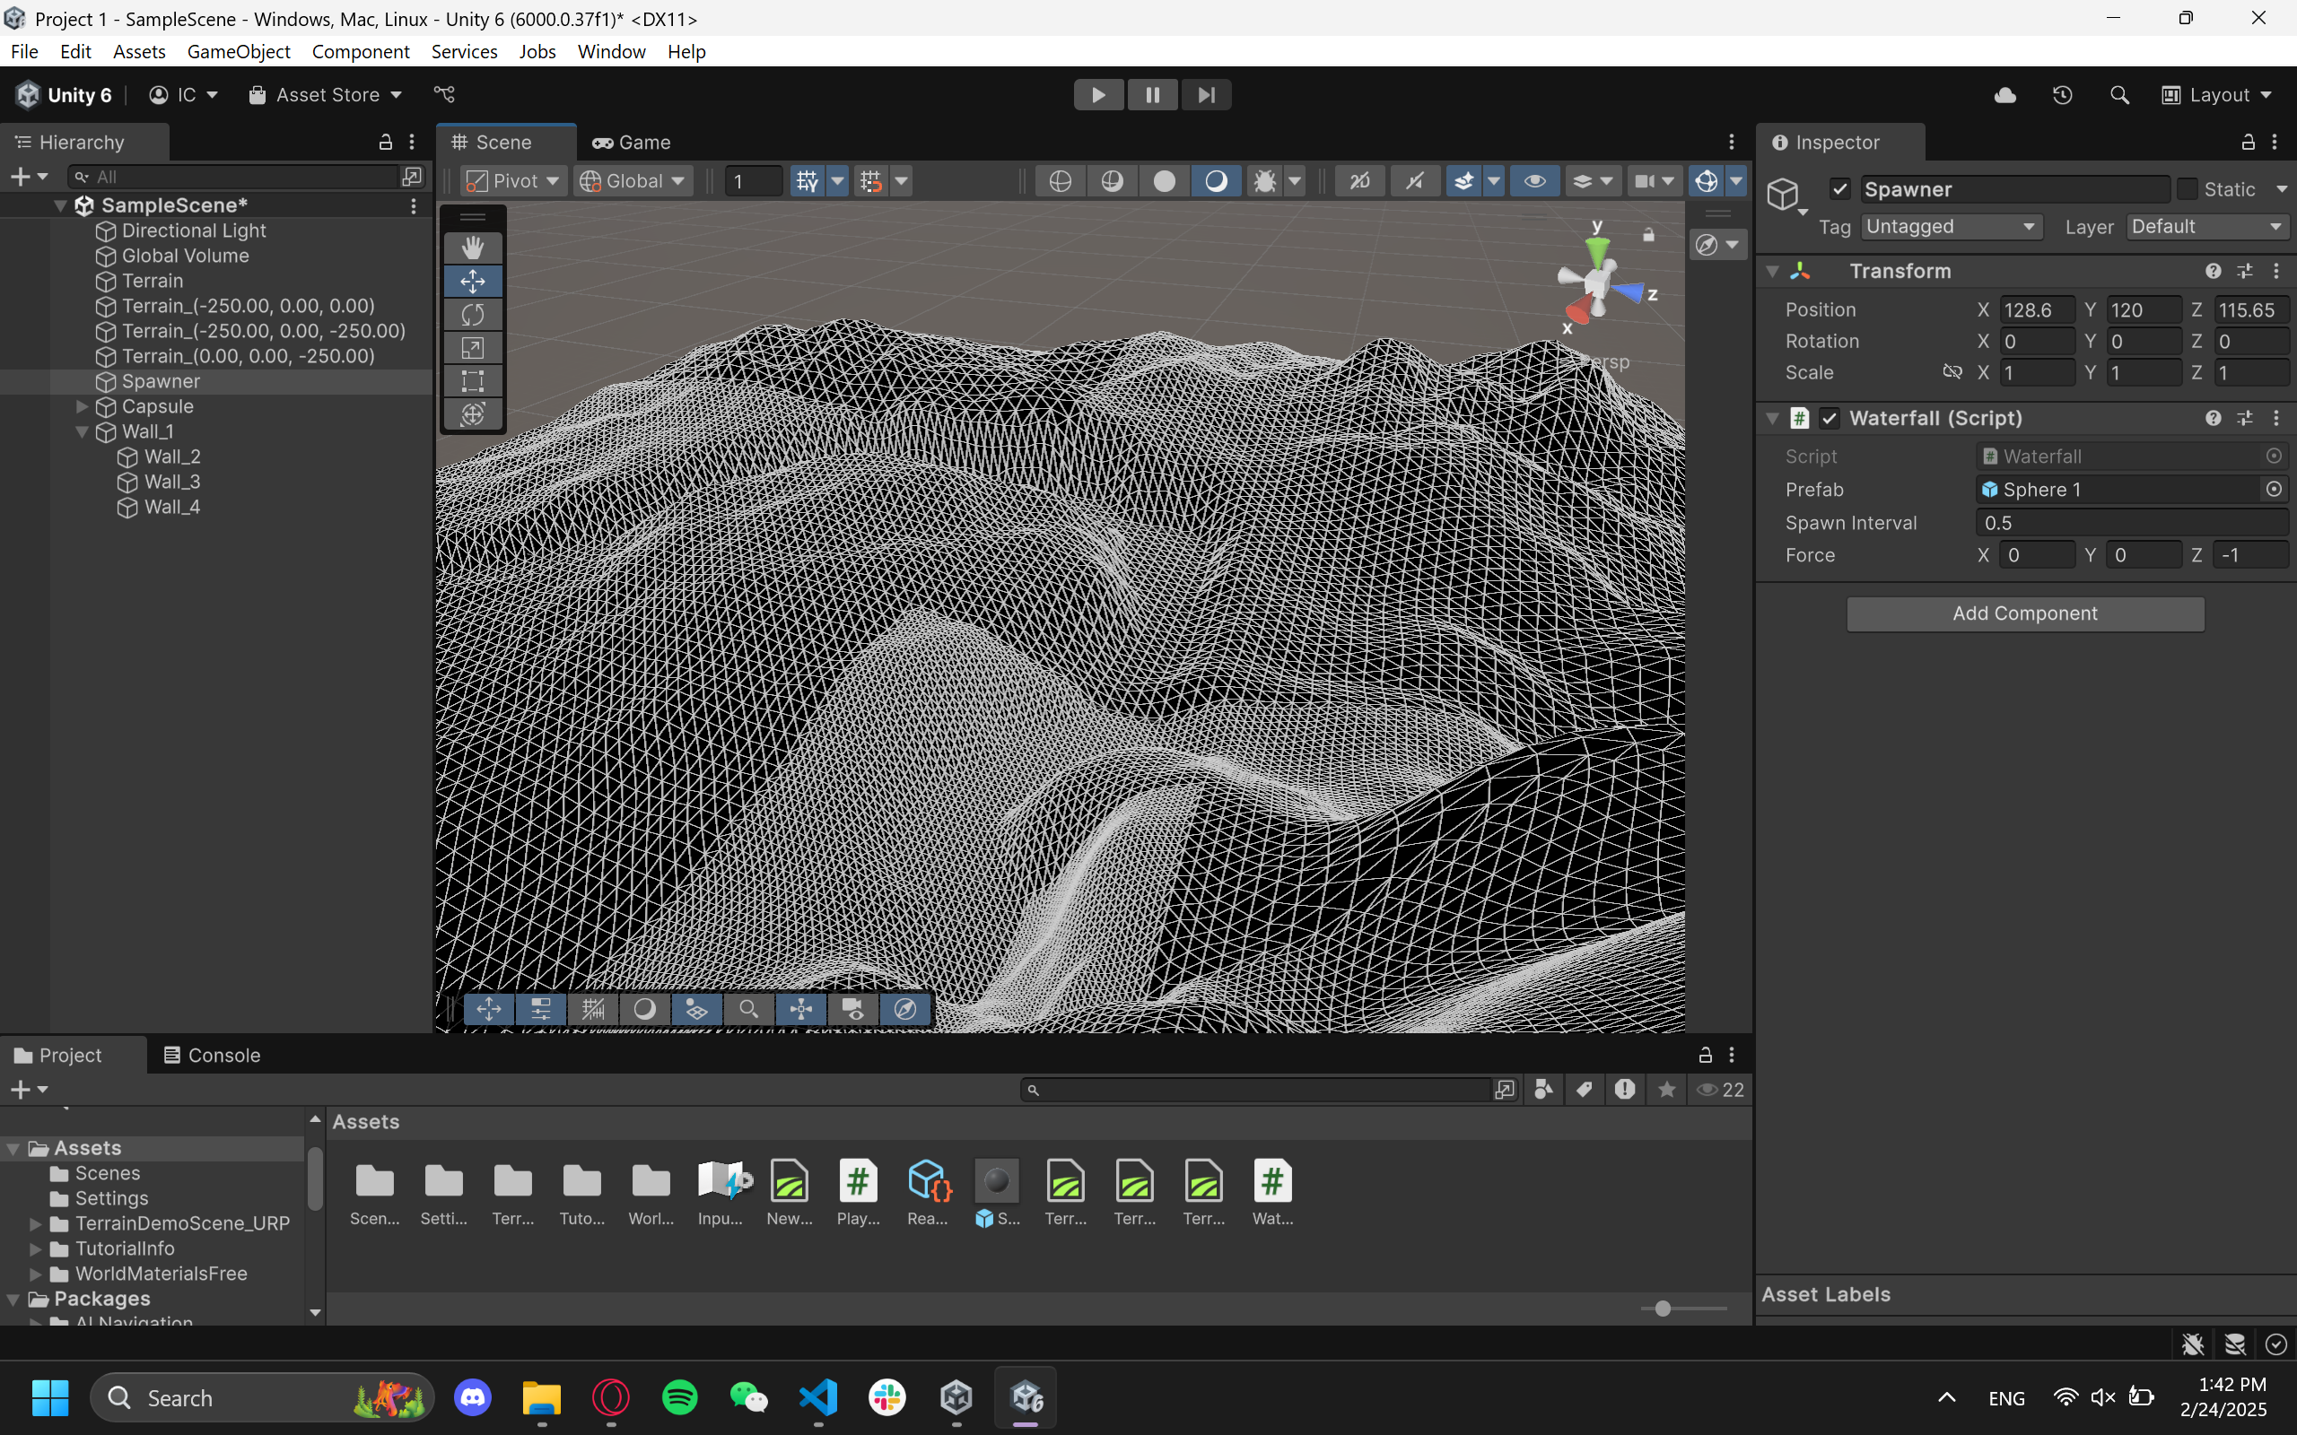The image size is (2297, 1435).
Task: Click the Step frame button
Action: (1205, 95)
